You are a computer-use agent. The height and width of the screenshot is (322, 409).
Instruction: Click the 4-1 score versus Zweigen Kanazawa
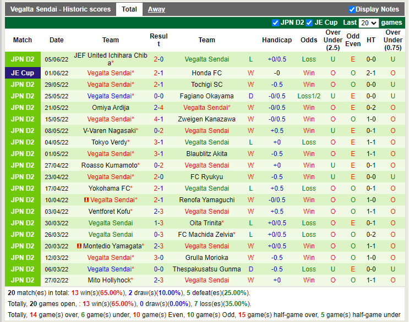(x=159, y=119)
